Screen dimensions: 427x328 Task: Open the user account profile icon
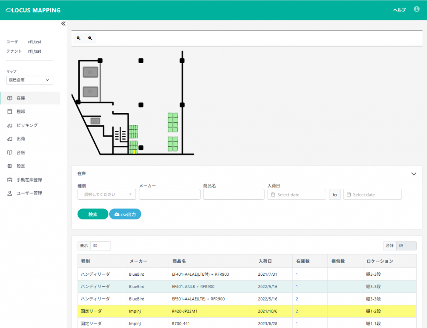(416, 9)
